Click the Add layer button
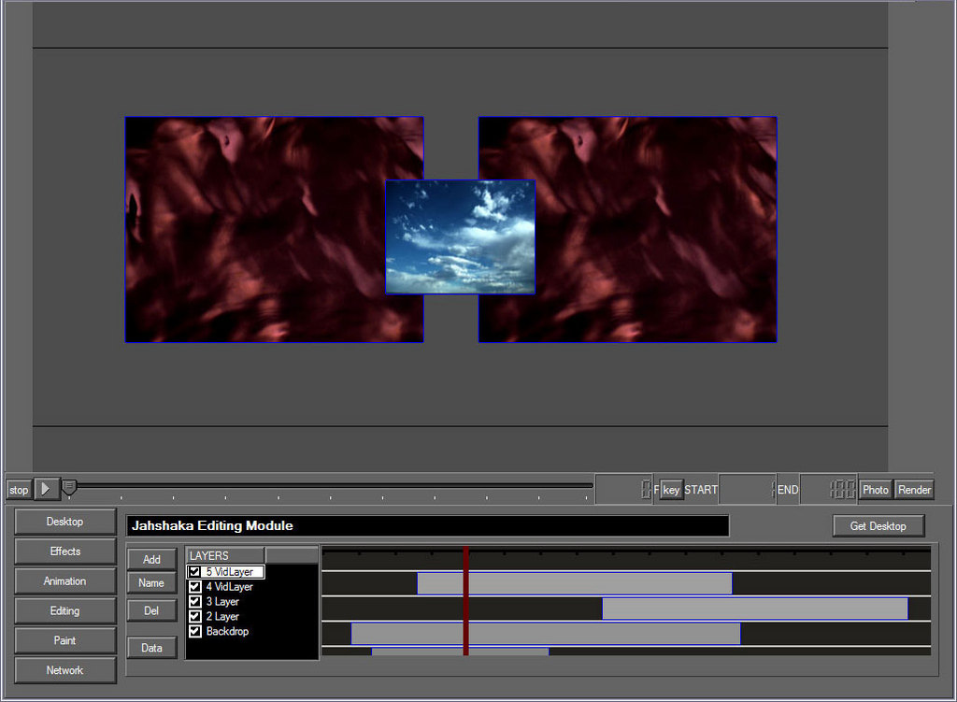The width and height of the screenshot is (957, 702). pyautogui.click(x=151, y=559)
